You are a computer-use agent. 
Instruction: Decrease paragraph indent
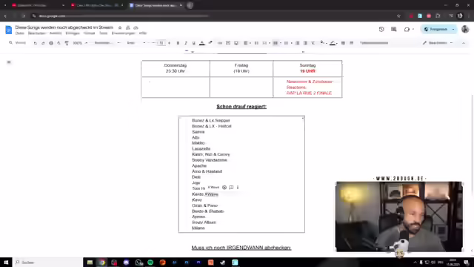point(298,43)
